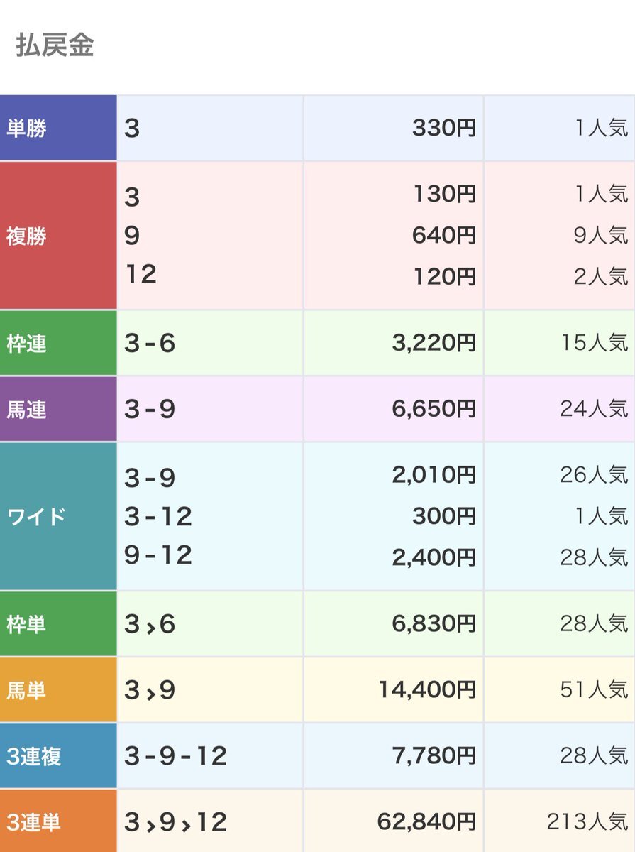Click the 3連複 row label
The width and height of the screenshot is (635, 852).
[x=58, y=756]
